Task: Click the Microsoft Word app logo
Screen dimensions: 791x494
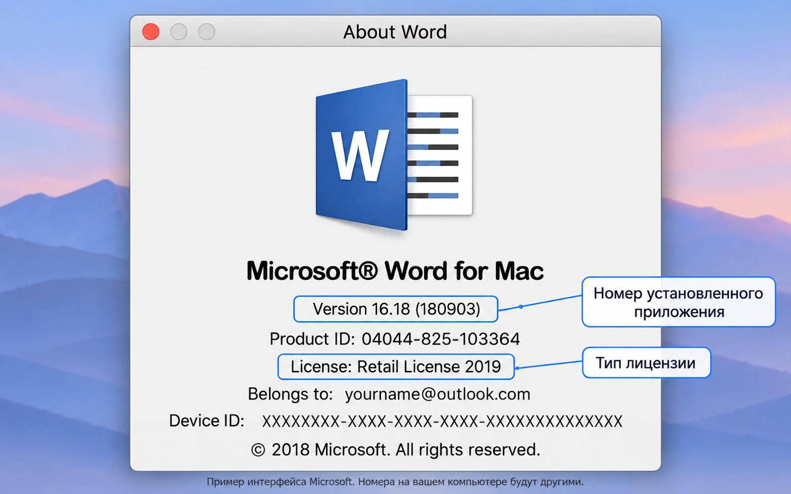Action: [x=394, y=155]
